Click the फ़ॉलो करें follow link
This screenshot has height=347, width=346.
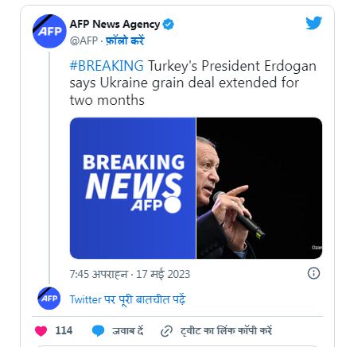pos(125,40)
